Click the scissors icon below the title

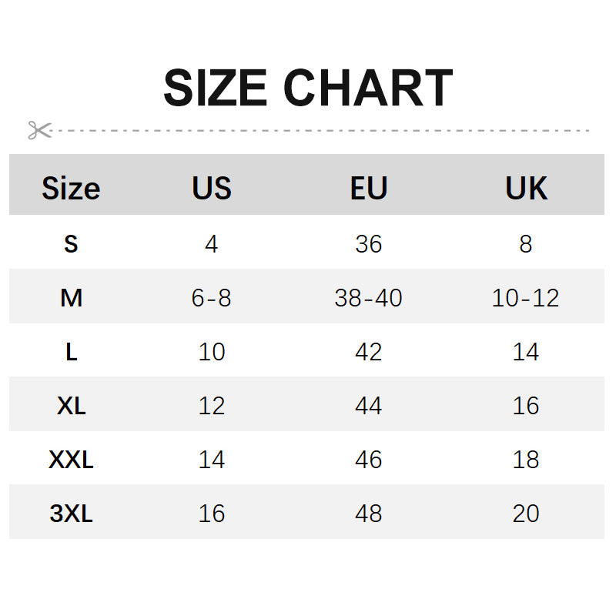pyautogui.click(x=39, y=130)
